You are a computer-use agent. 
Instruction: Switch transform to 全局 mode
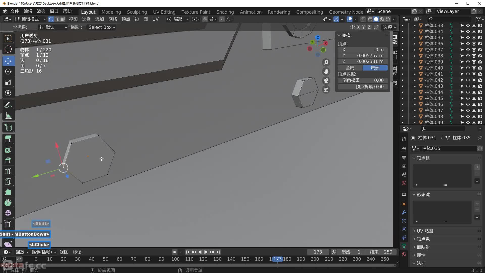click(350, 68)
